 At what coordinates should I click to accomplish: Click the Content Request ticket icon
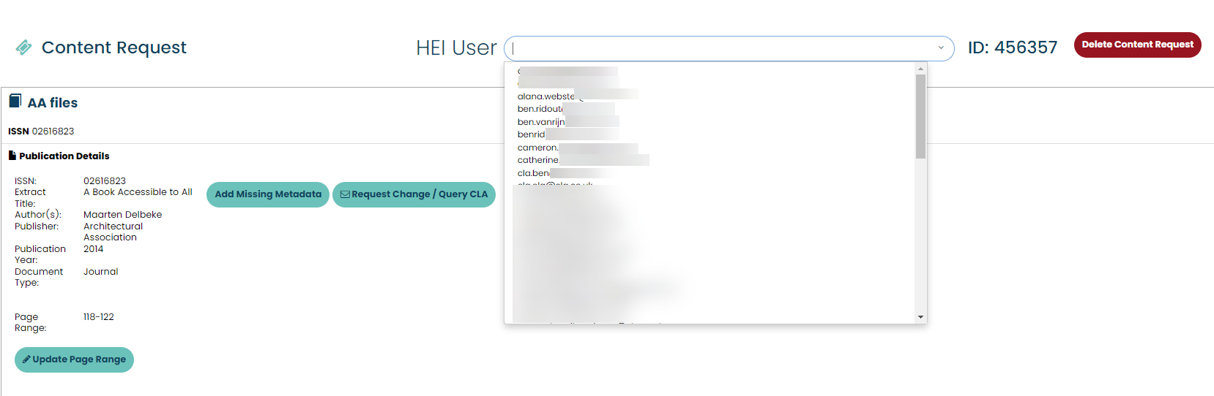[23, 47]
